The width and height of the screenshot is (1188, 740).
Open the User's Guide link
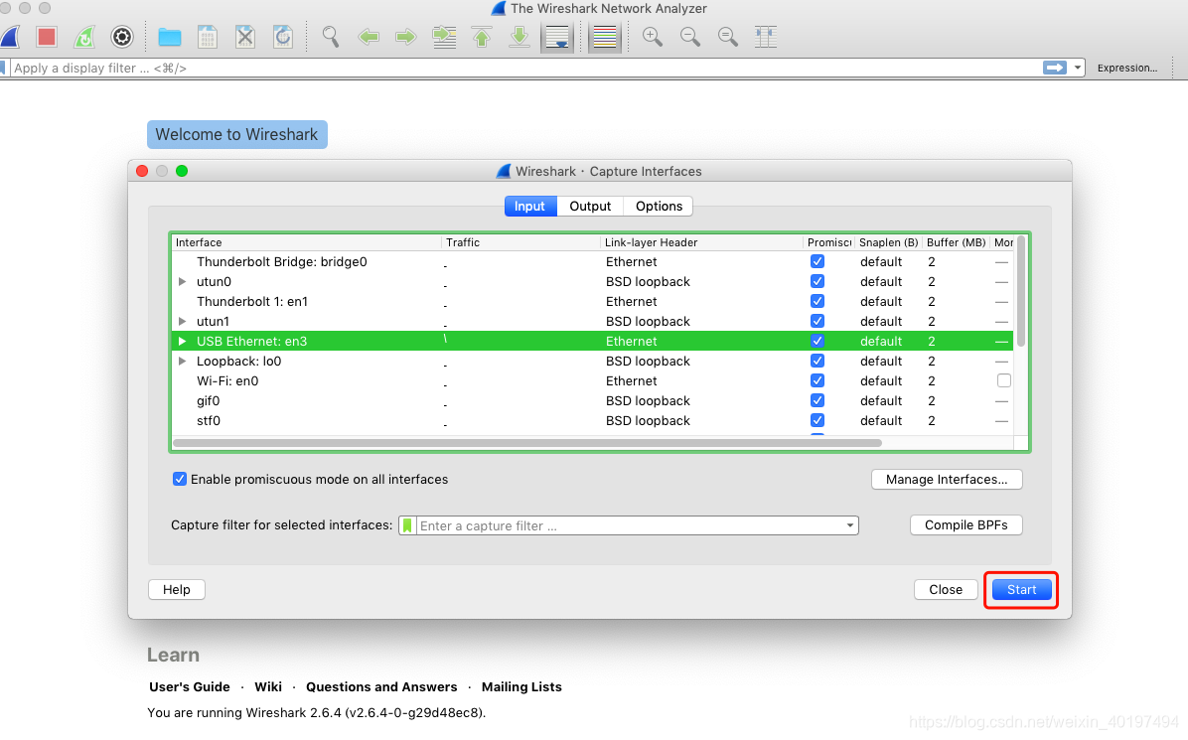click(x=190, y=687)
